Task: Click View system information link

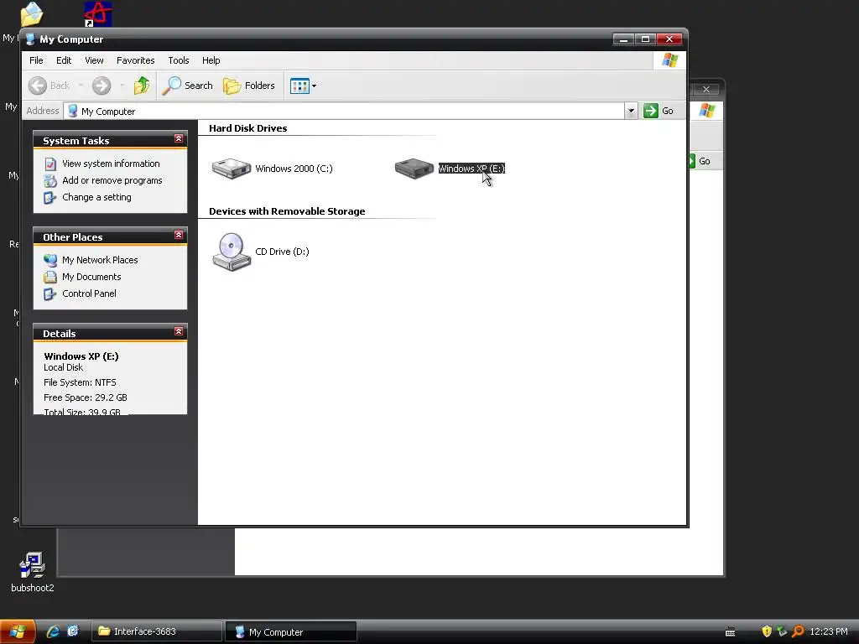Action: (x=111, y=164)
